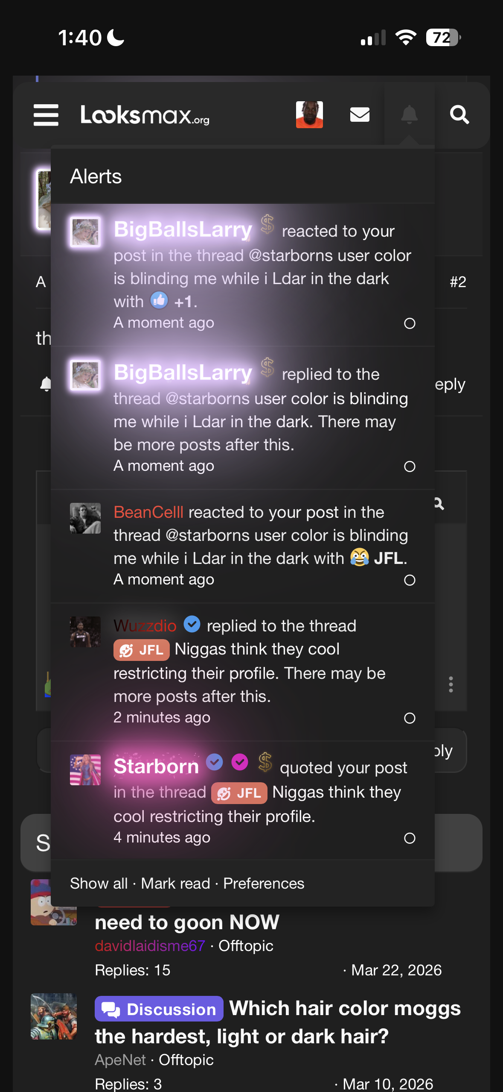Mark BigBallsLarry reaction alert as read
The width and height of the screenshot is (503, 1092).
(410, 323)
